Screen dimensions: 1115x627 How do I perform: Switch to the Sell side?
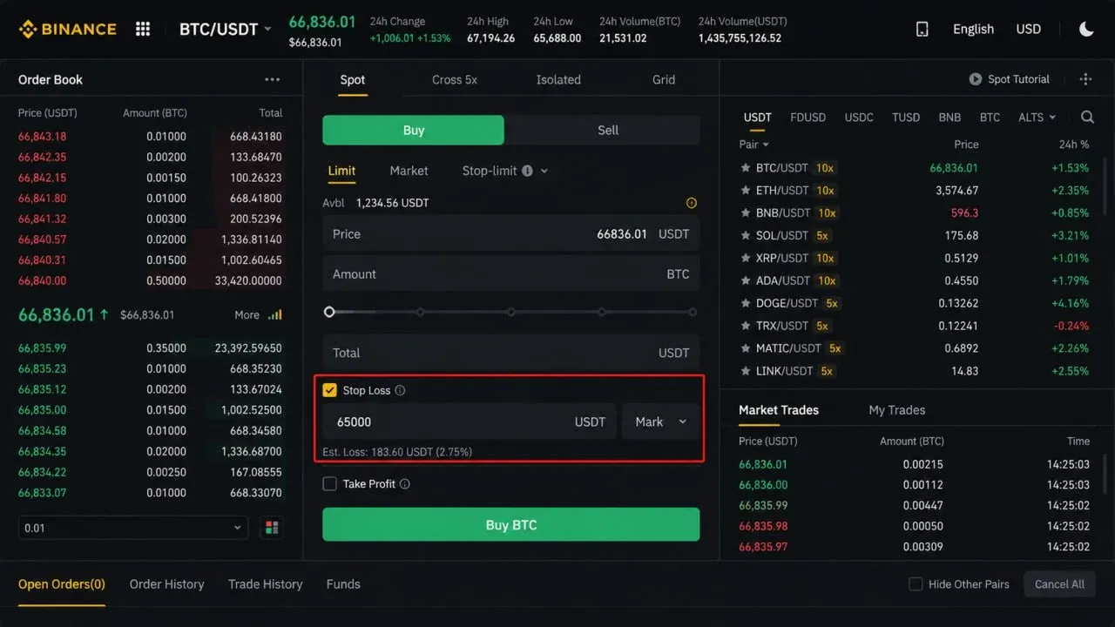tap(608, 130)
